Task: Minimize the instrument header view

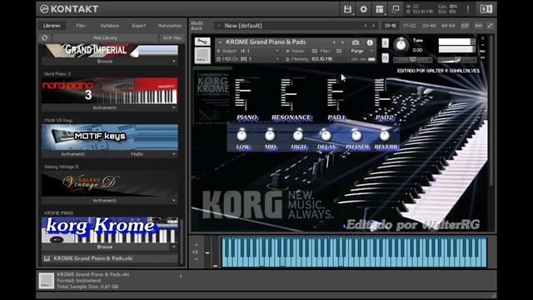Action: pos(482,45)
